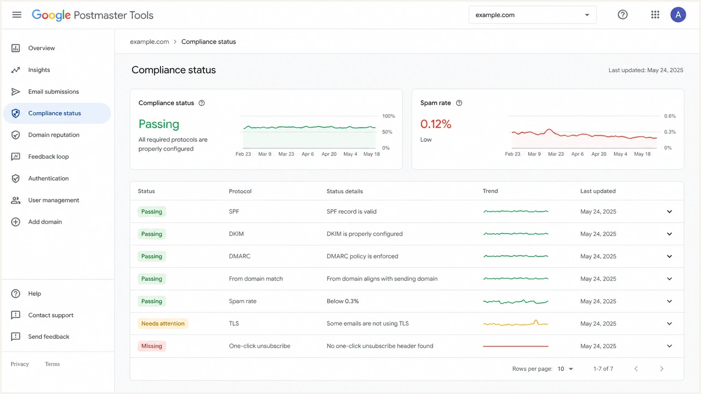701x394 pixels.
Task: Open Overview in the sidebar
Action: point(42,48)
